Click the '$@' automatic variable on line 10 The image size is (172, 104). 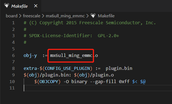143,82
